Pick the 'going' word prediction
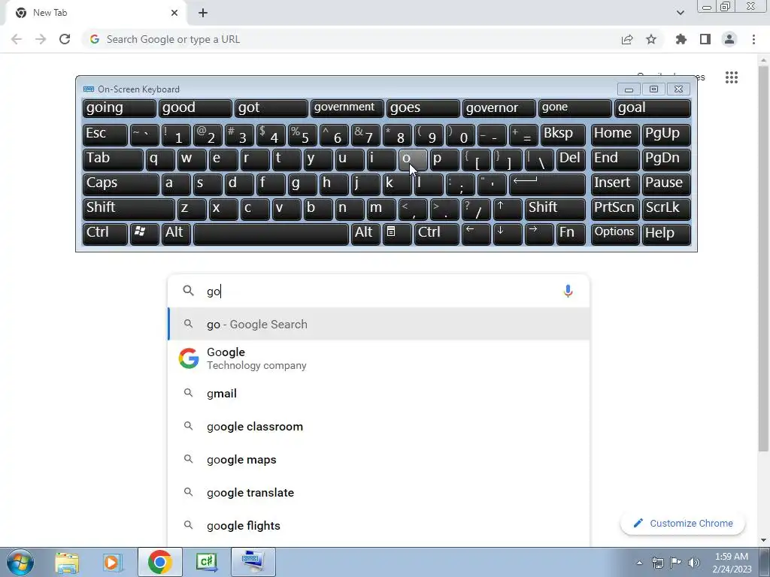This screenshot has width=770, height=577. (119, 108)
